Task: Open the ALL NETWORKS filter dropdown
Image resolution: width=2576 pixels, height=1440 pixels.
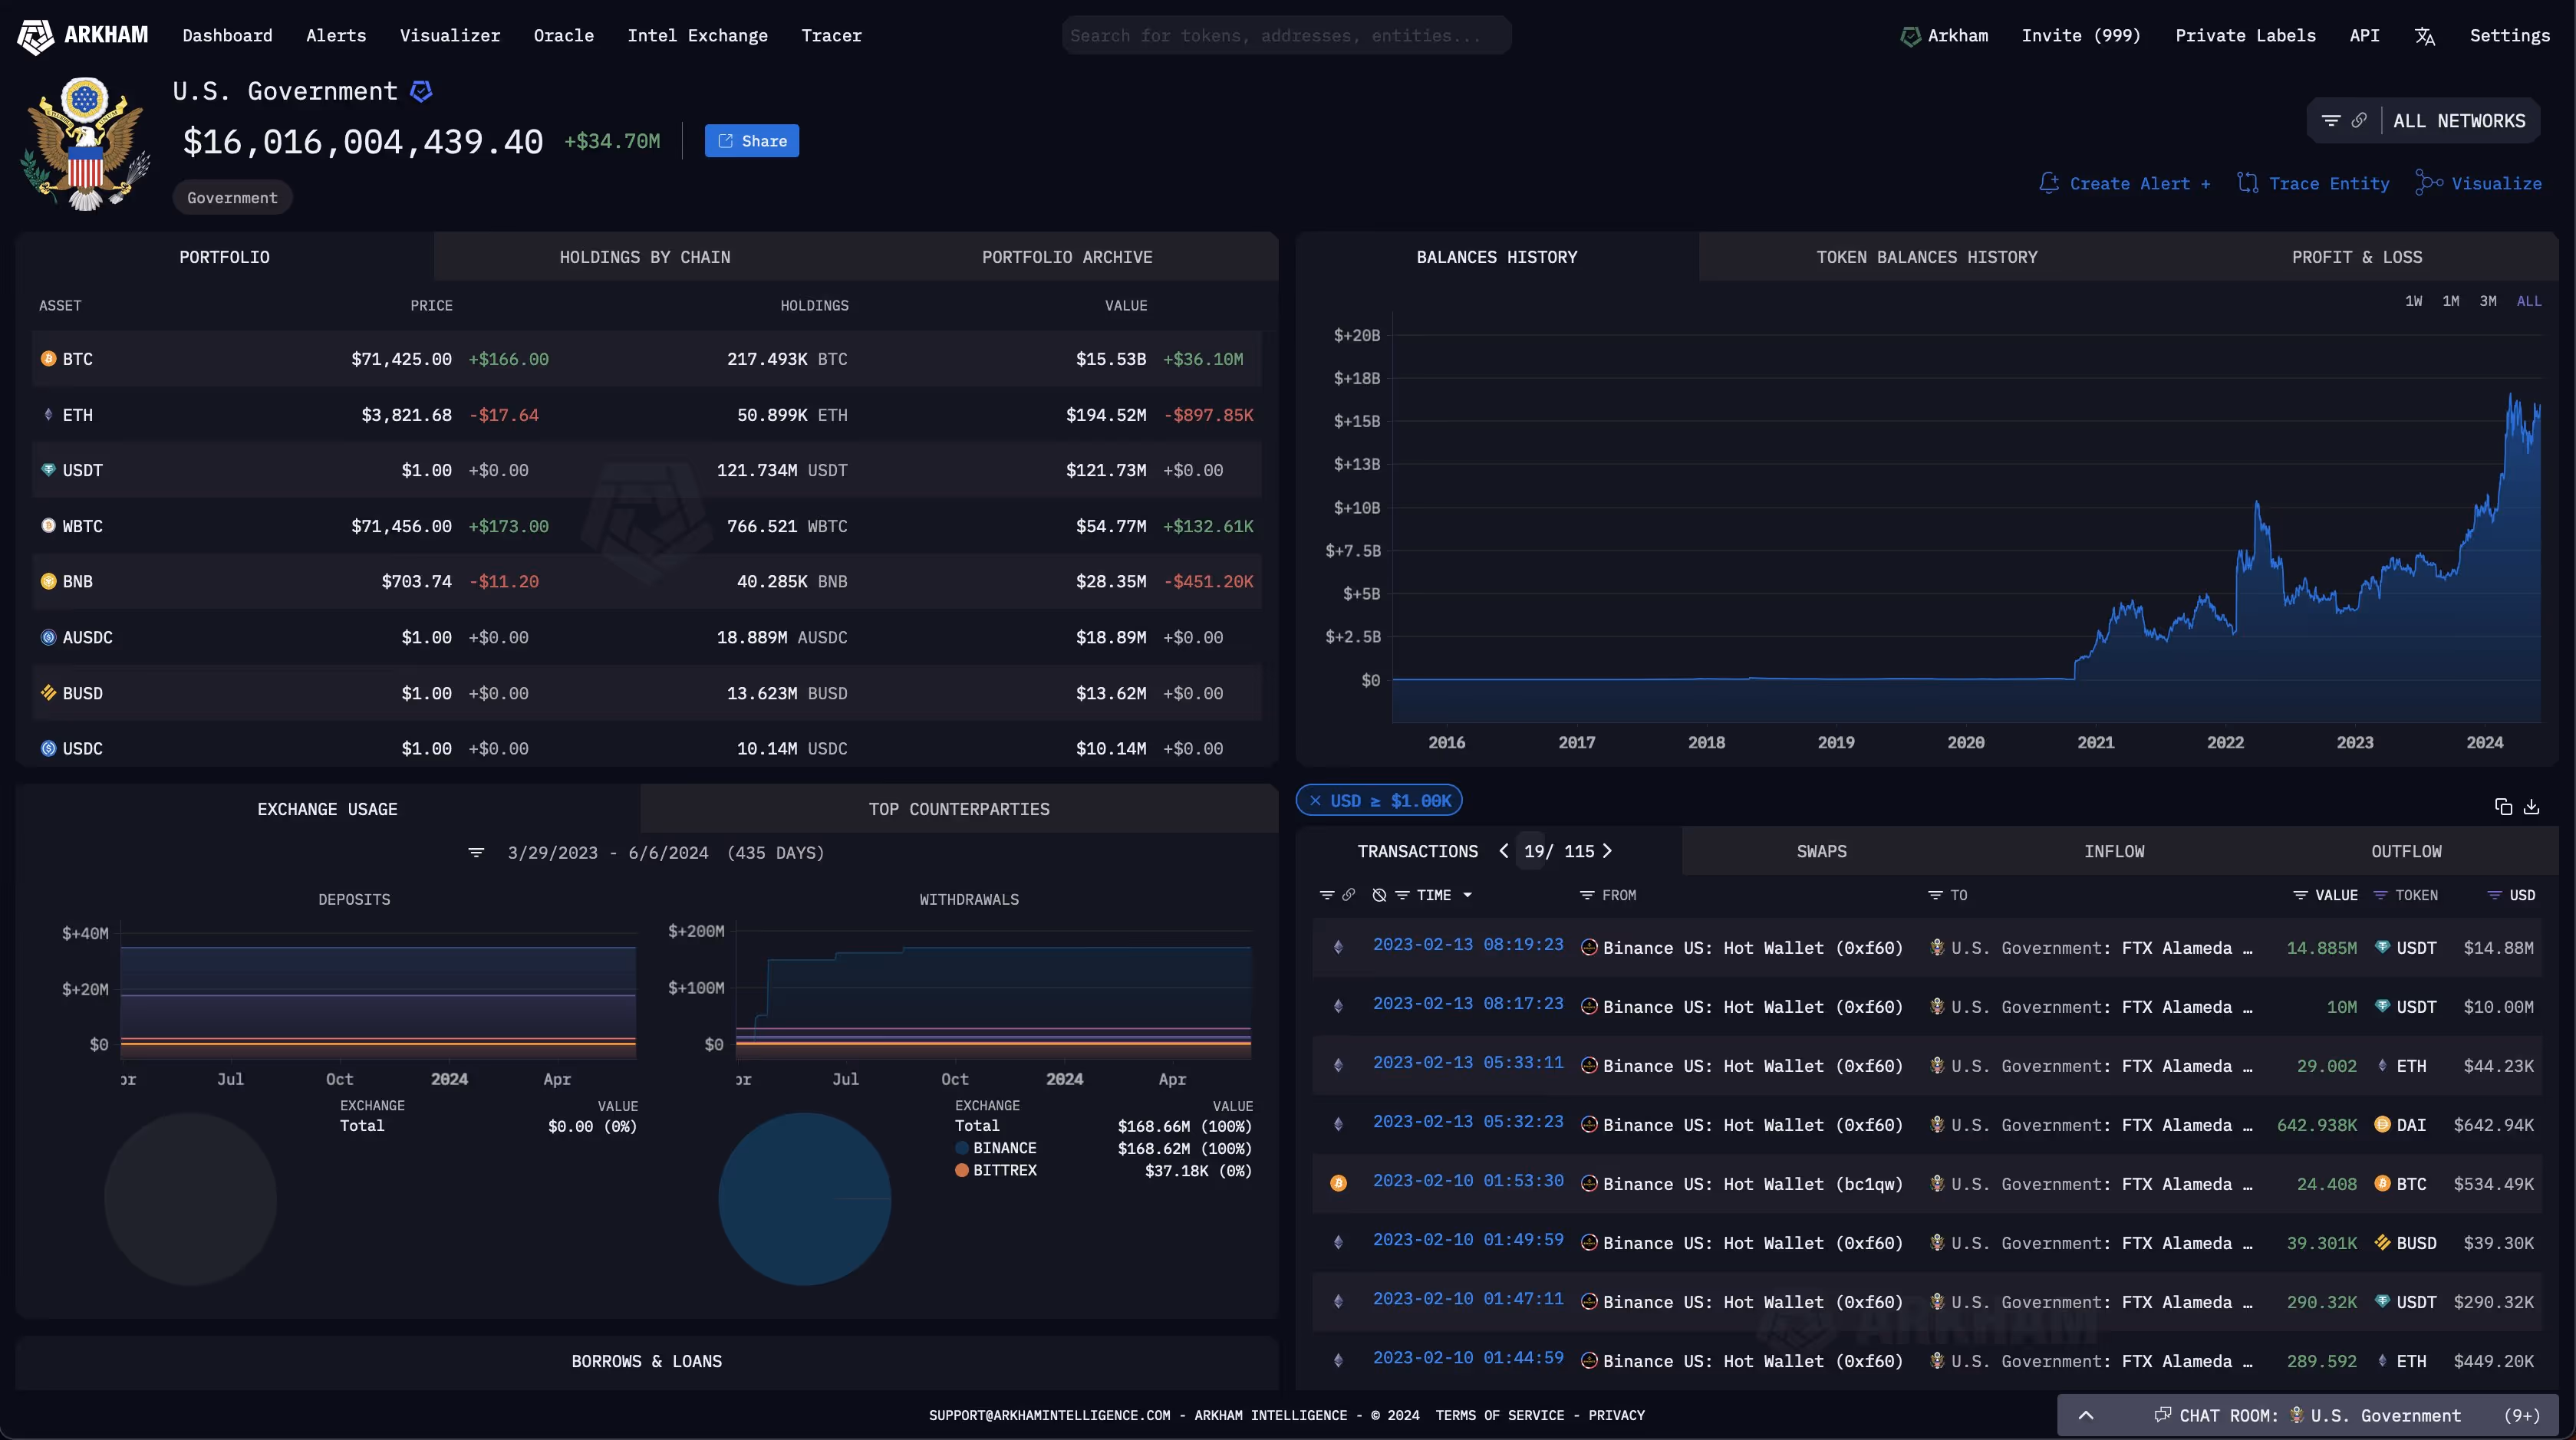Action: 2457,121
